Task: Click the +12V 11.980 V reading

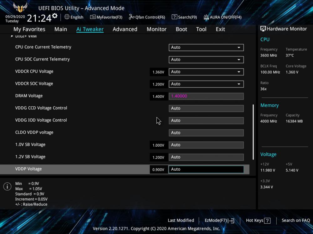Action: click(268, 170)
